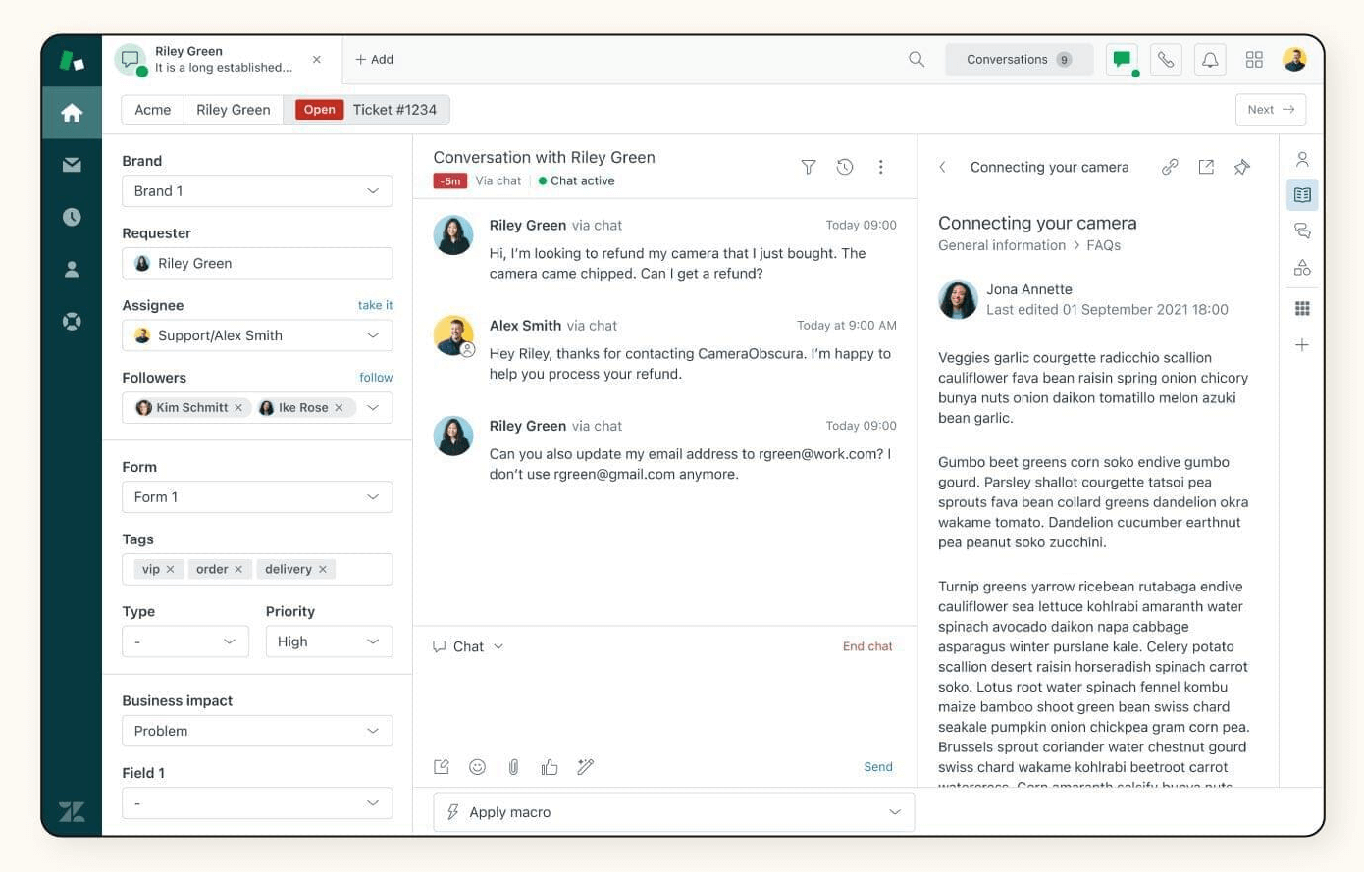1364x872 pixels.
Task: Click the insert snippet icon in the composer
Action: [442, 767]
